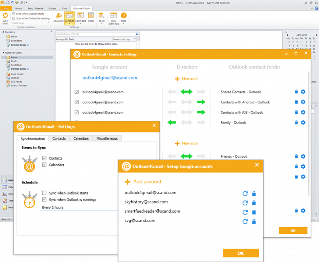Click New rule under outlook4gmail@scand.com
The image size is (319, 262).
(x=186, y=79)
